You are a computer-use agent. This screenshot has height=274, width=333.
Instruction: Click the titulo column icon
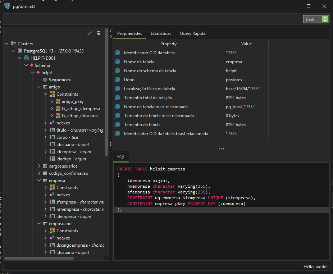click(x=52, y=130)
